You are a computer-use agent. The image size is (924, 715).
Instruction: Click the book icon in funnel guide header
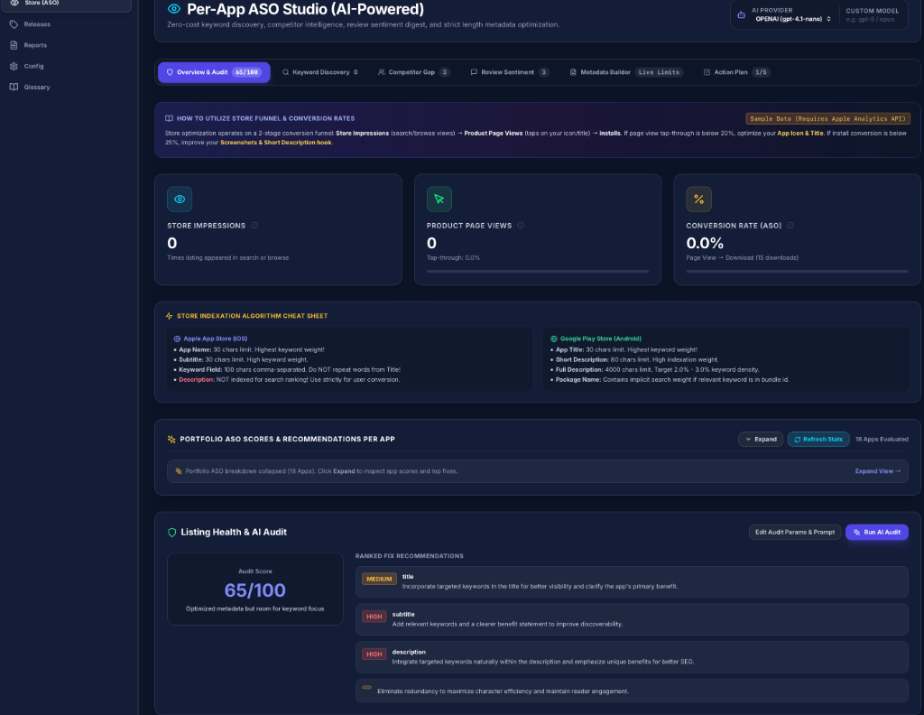[169, 118]
